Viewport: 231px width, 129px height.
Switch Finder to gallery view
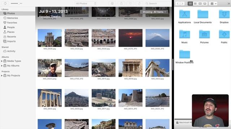tap(205, 4)
